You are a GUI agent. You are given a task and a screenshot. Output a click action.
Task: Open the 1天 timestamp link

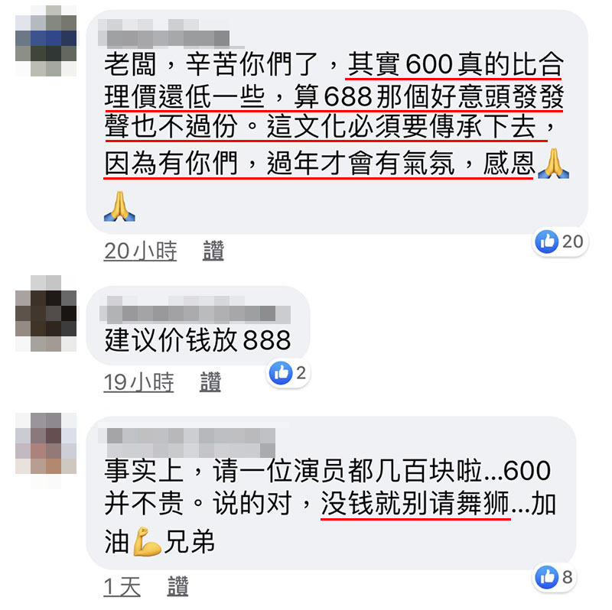[122, 586]
